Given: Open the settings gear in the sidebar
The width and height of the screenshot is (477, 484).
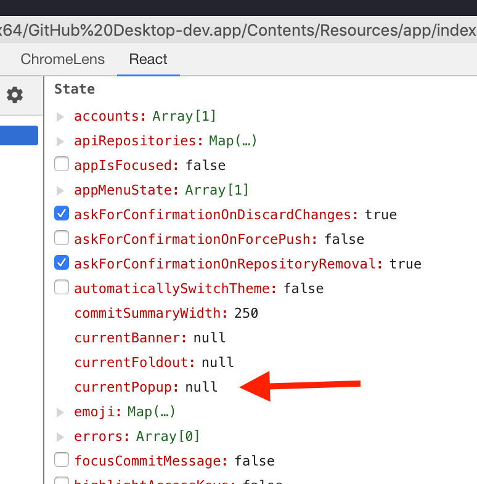Looking at the screenshot, I should [x=15, y=95].
